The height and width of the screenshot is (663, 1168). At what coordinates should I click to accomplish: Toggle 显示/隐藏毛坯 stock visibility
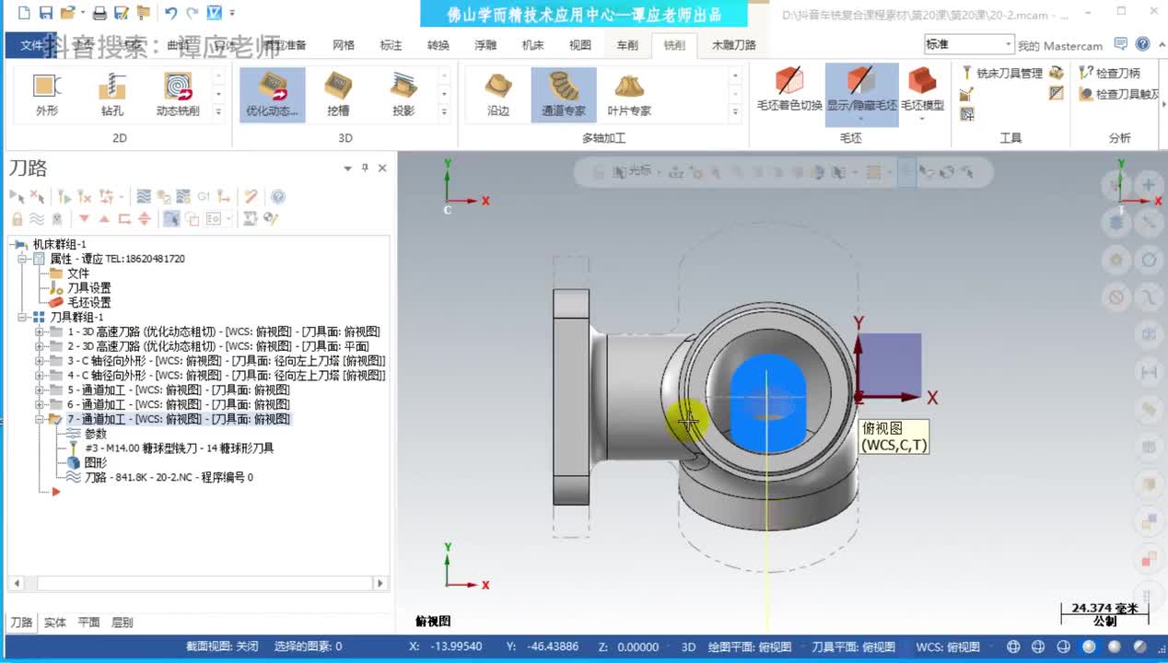pyautogui.click(x=861, y=93)
